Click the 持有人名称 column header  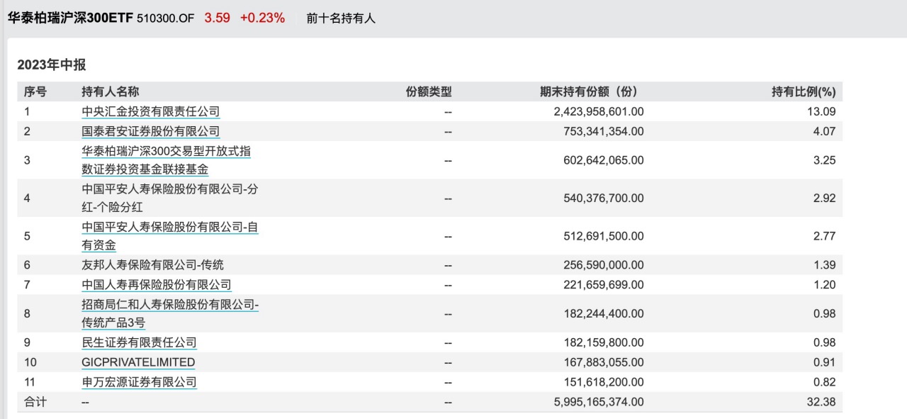point(111,91)
